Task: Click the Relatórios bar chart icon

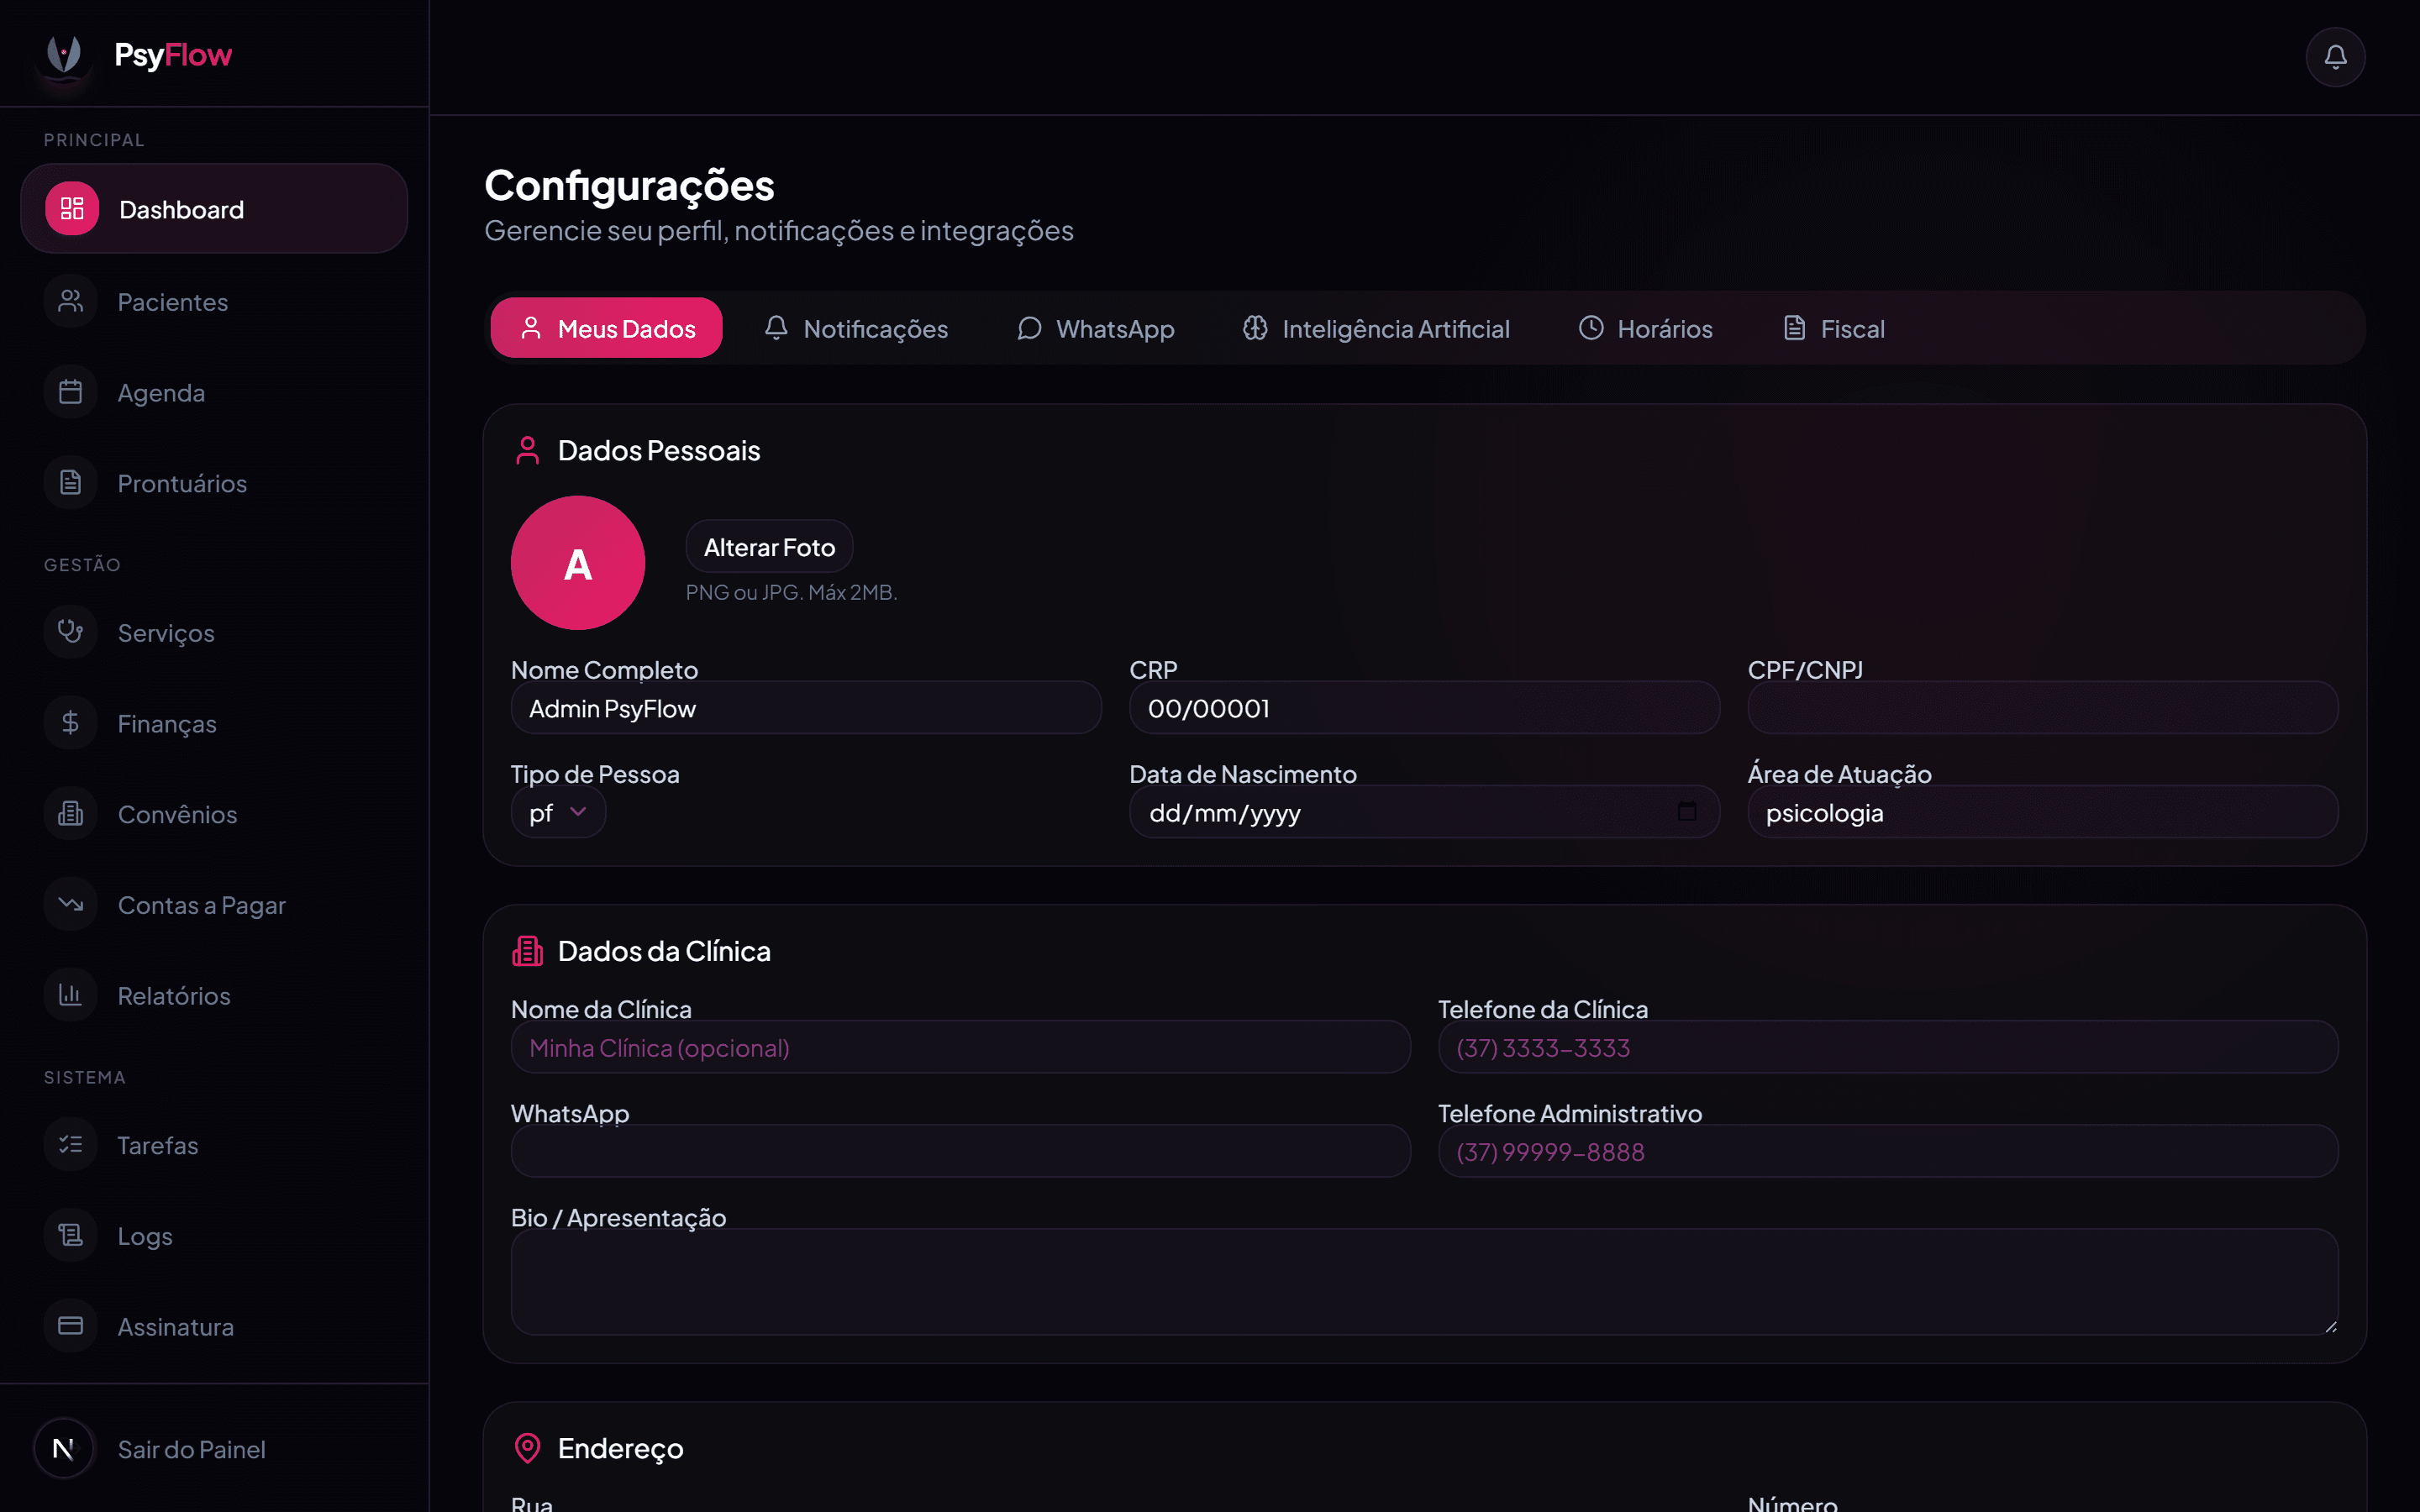Action: (x=70, y=995)
